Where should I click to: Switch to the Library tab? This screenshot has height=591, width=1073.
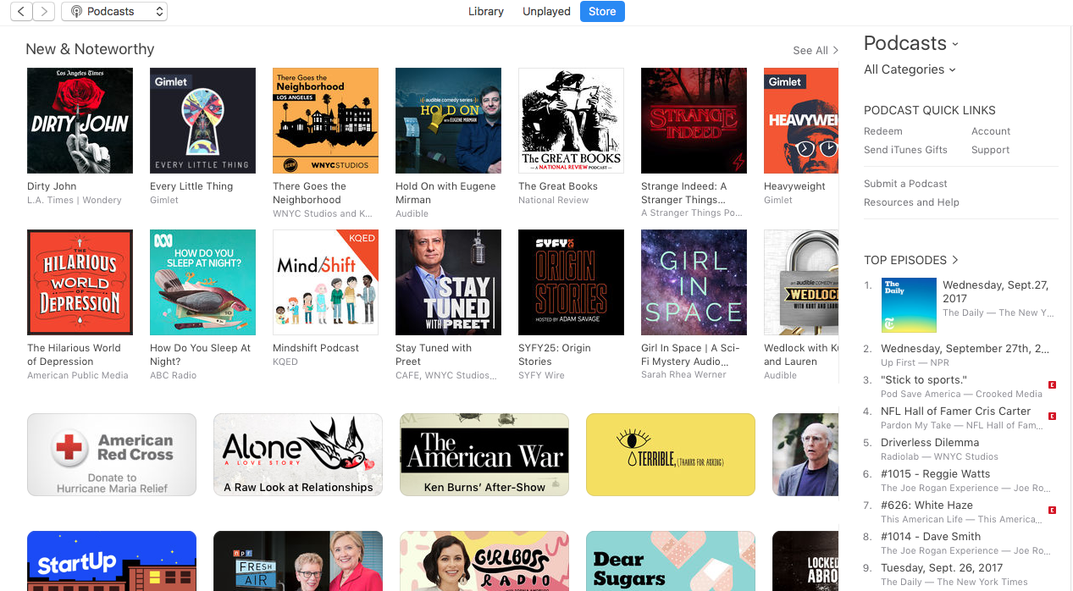[x=486, y=11]
